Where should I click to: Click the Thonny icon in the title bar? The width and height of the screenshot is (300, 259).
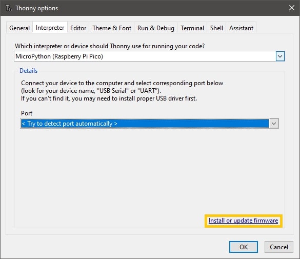point(8,8)
